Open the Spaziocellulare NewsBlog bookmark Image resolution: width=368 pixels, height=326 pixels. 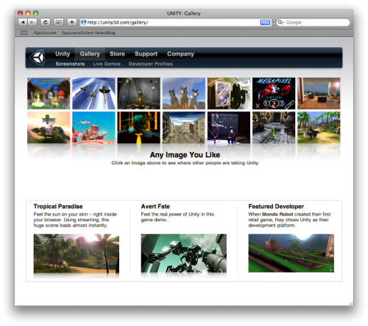tap(88, 32)
